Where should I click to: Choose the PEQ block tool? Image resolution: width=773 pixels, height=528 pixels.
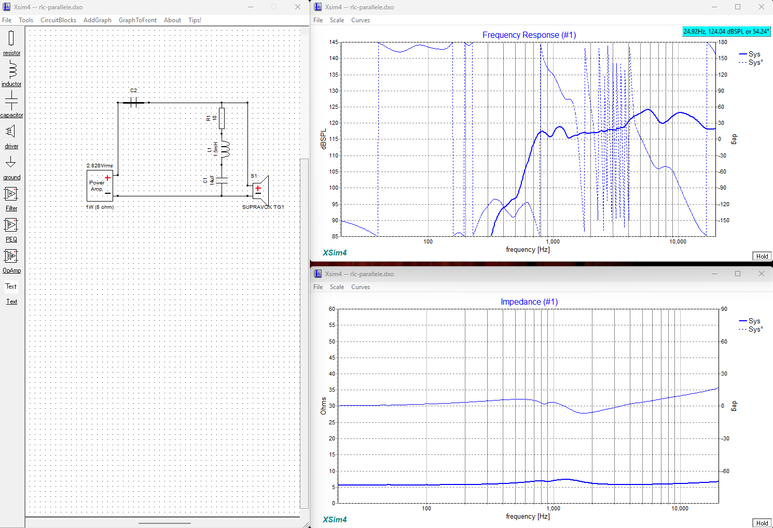coord(11,230)
